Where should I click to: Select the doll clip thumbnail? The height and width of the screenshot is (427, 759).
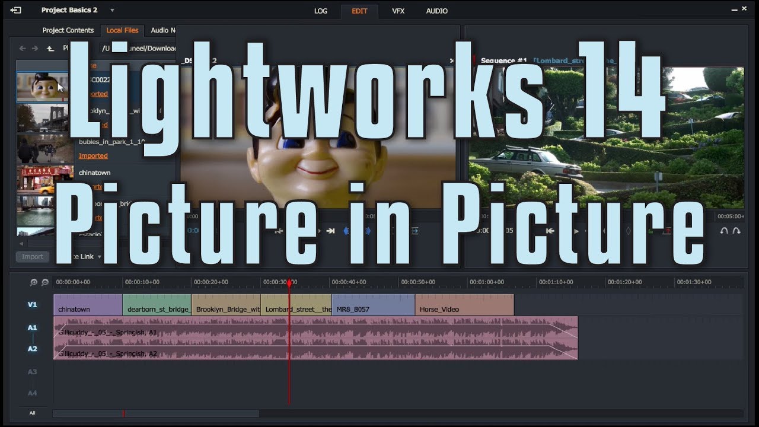click(43, 87)
